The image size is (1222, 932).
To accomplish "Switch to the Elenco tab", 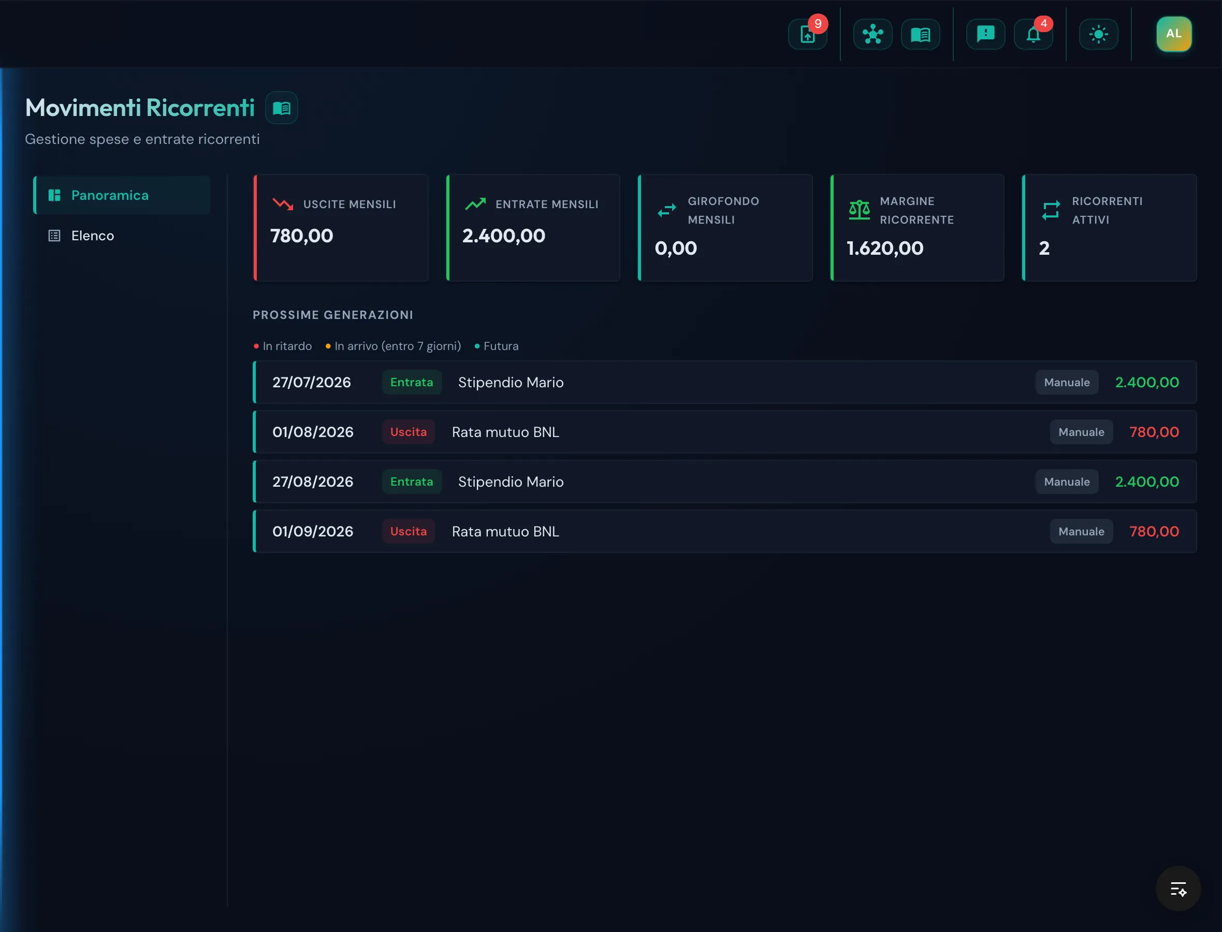I will pyautogui.click(x=122, y=236).
